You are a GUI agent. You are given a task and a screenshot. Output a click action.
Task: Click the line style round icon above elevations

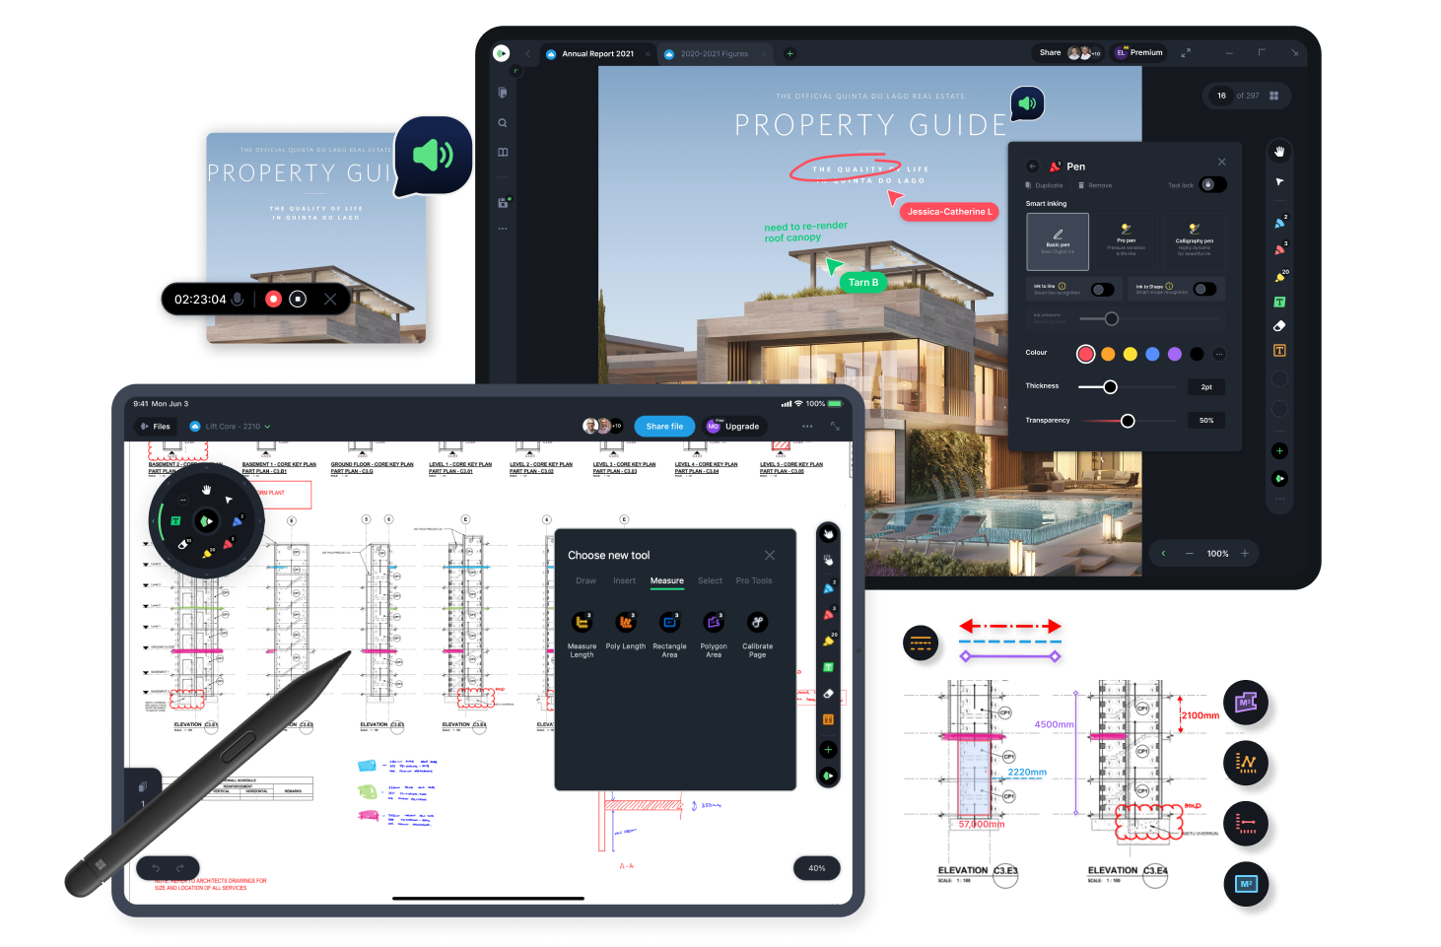click(921, 643)
